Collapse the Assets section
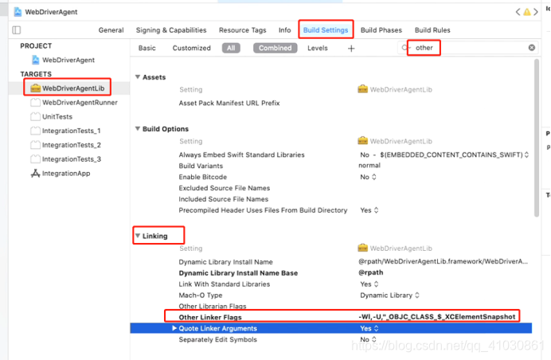551x360 pixels. (138, 76)
